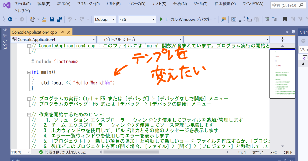Open the document tab options gear icon
The image size is (308, 161).
[293, 31]
